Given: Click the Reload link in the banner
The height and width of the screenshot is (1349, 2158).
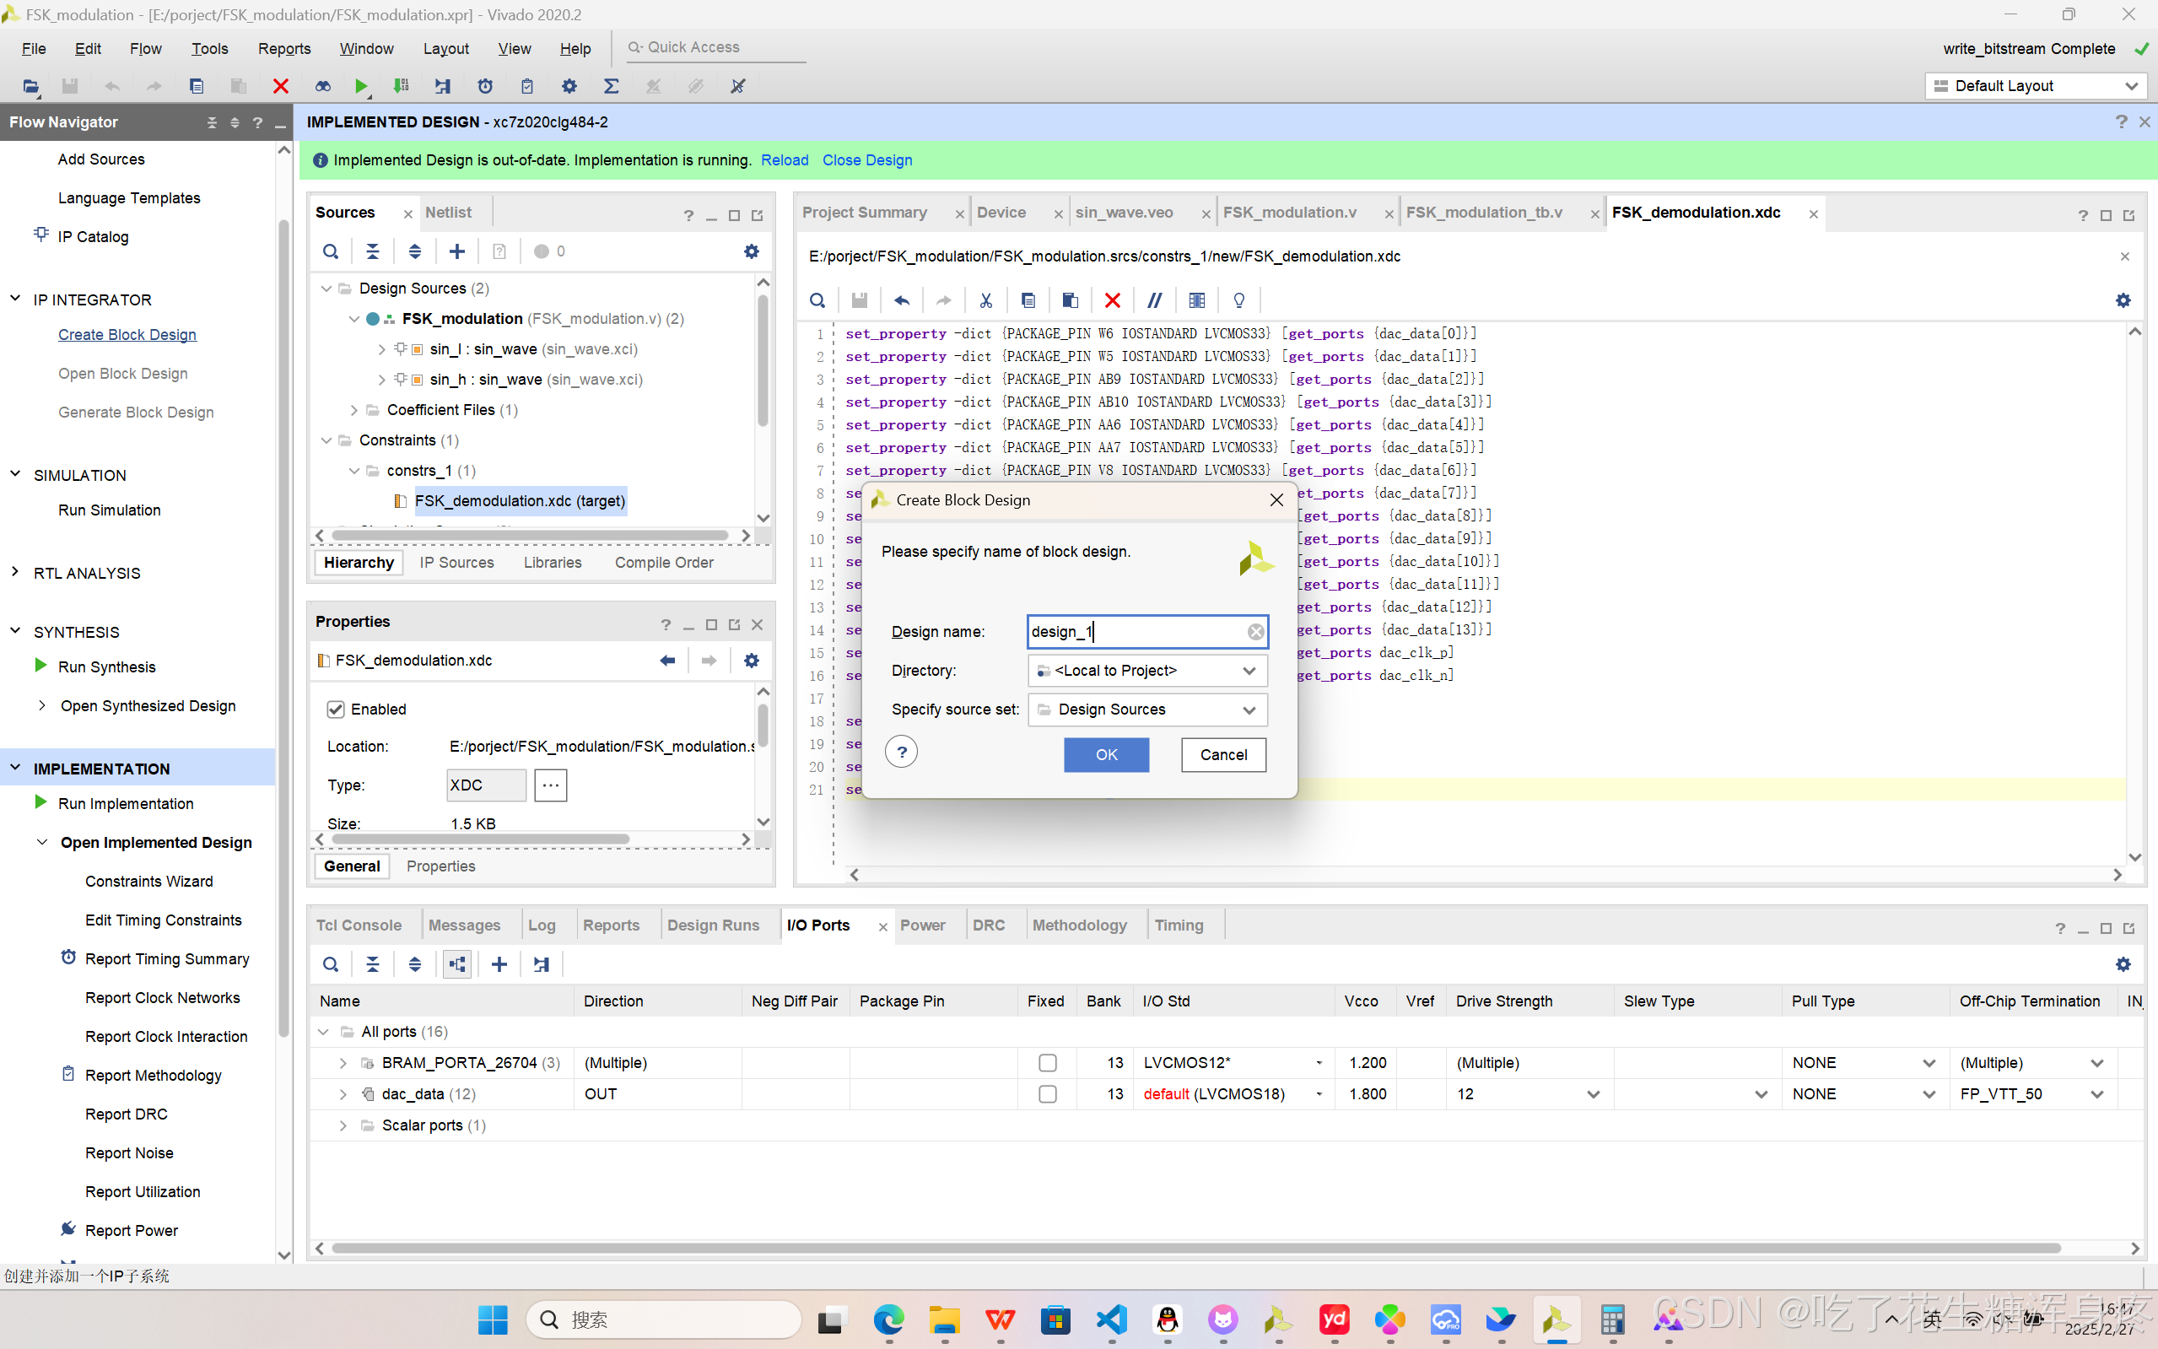Looking at the screenshot, I should pyautogui.click(x=785, y=159).
